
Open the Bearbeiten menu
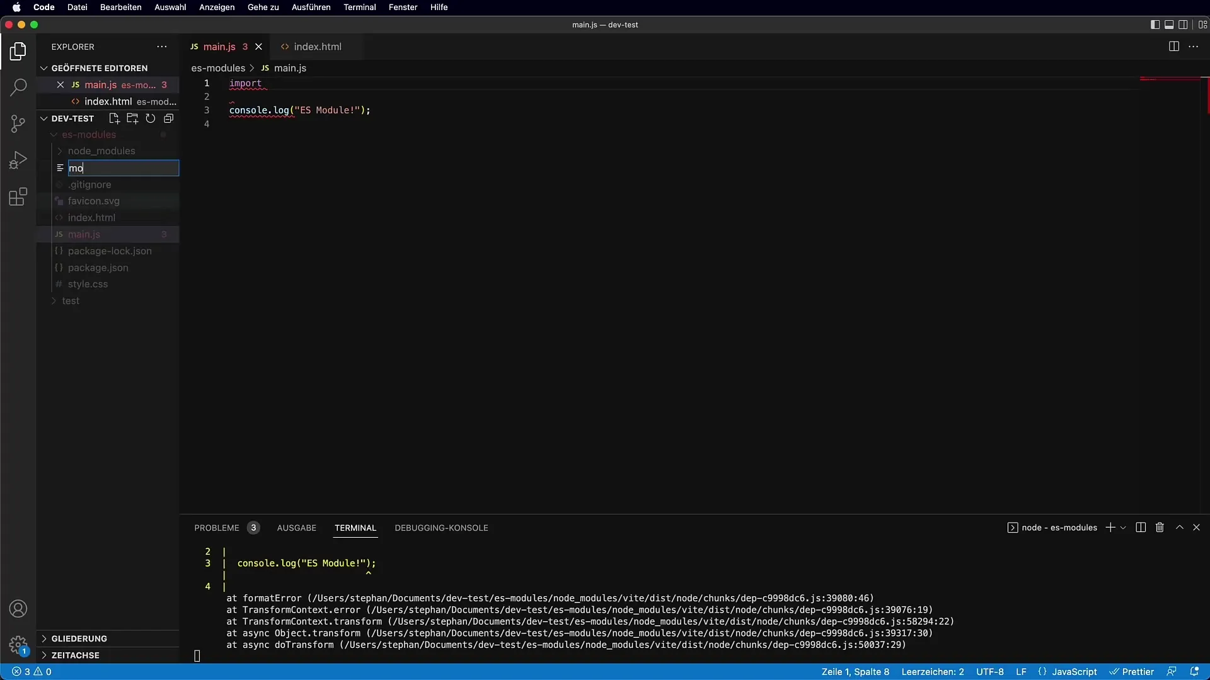[x=121, y=7]
